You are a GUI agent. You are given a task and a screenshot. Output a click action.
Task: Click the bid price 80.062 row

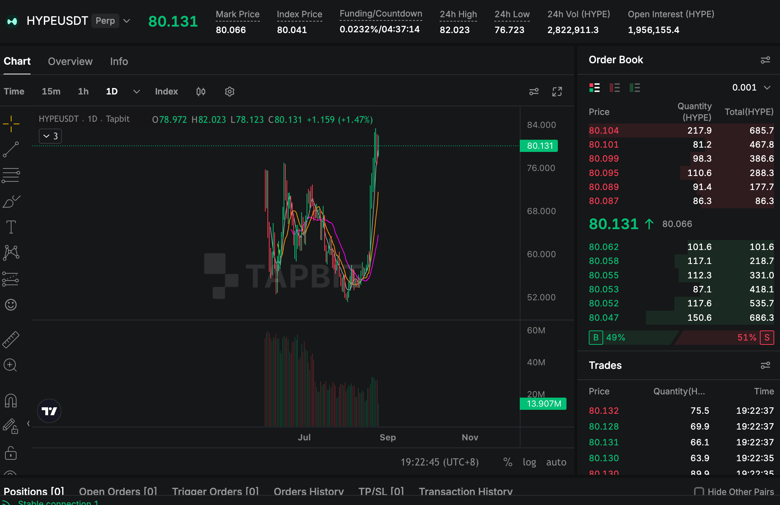coord(681,247)
